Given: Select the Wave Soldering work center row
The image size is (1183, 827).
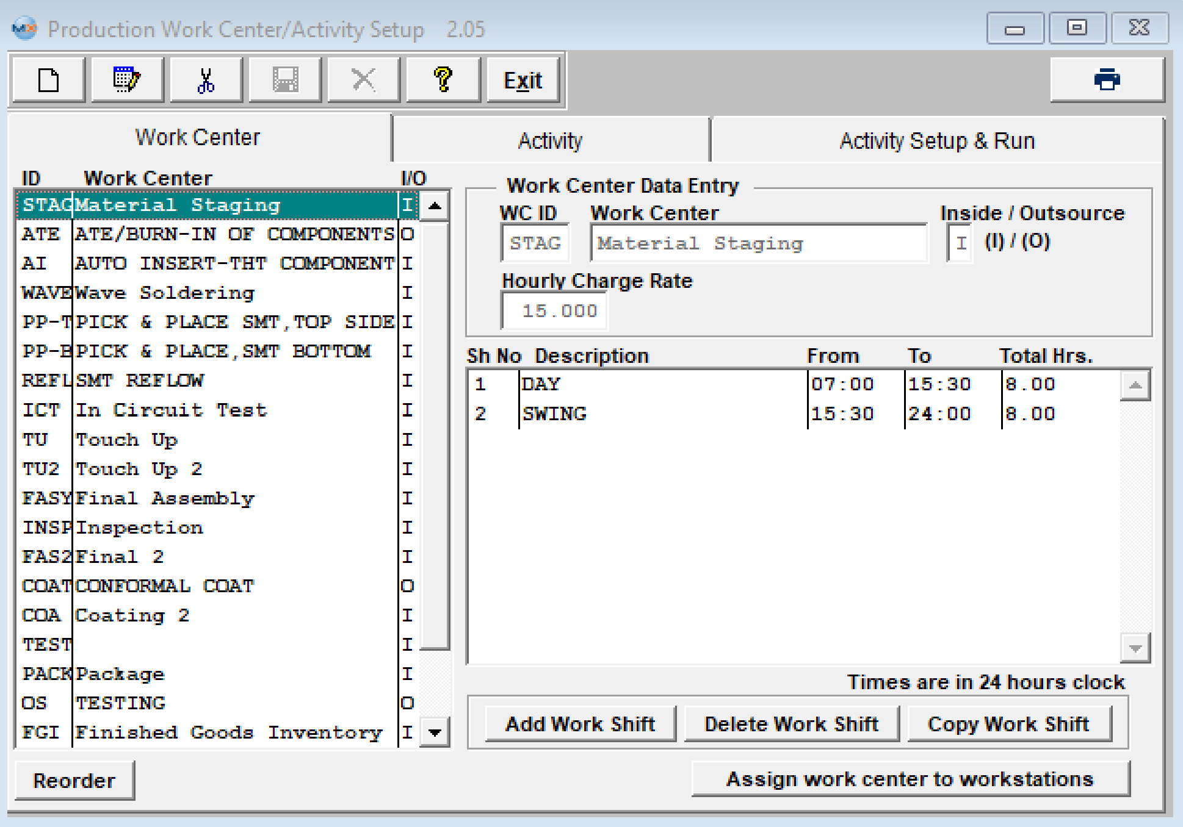Looking at the screenshot, I should [197, 293].
